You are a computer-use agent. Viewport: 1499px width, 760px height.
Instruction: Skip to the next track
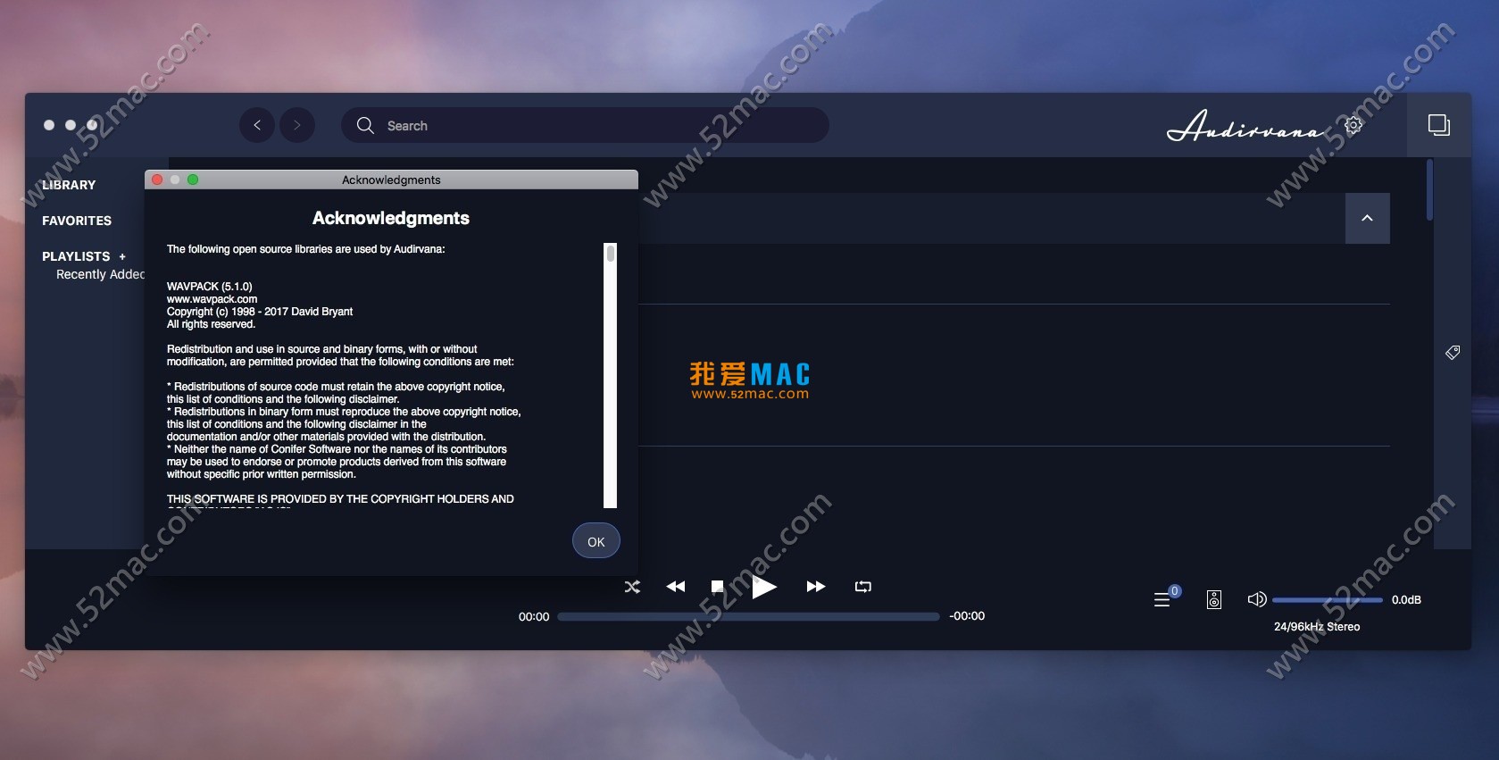click(x=816, y=587)
